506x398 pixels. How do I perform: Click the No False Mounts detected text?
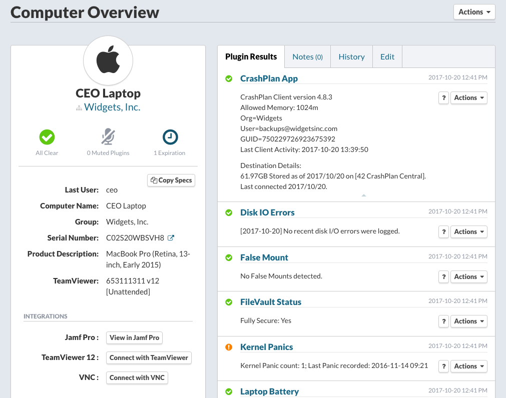pyautogui.click(x=281, y=276)
